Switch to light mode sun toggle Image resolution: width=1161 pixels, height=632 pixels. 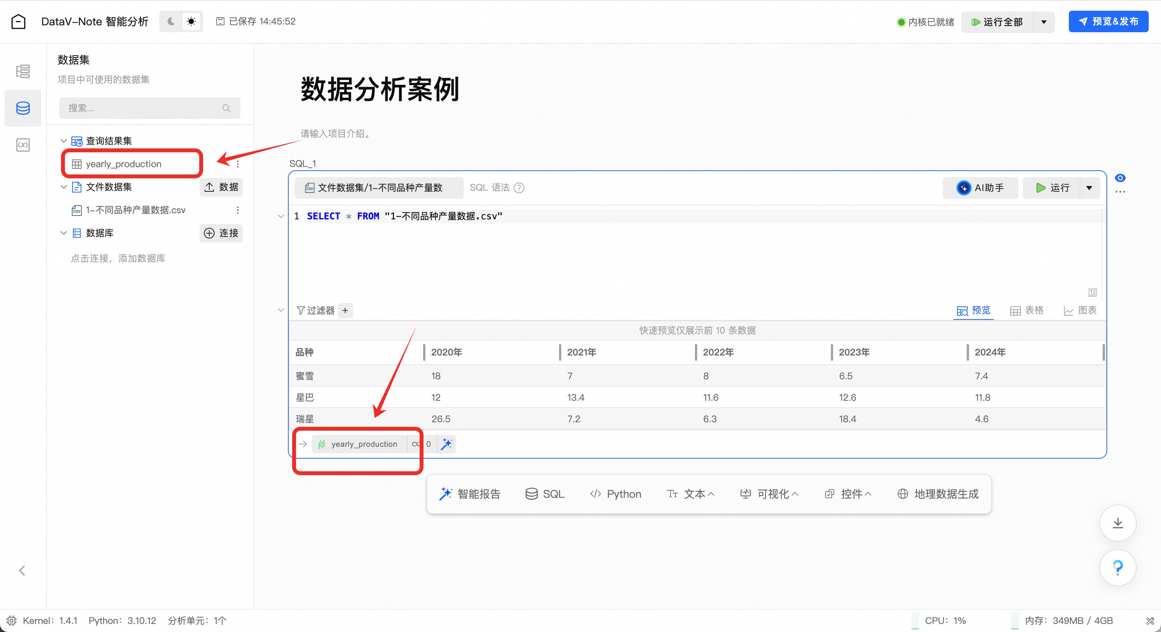pyautogui.click(x=191, y=21)
